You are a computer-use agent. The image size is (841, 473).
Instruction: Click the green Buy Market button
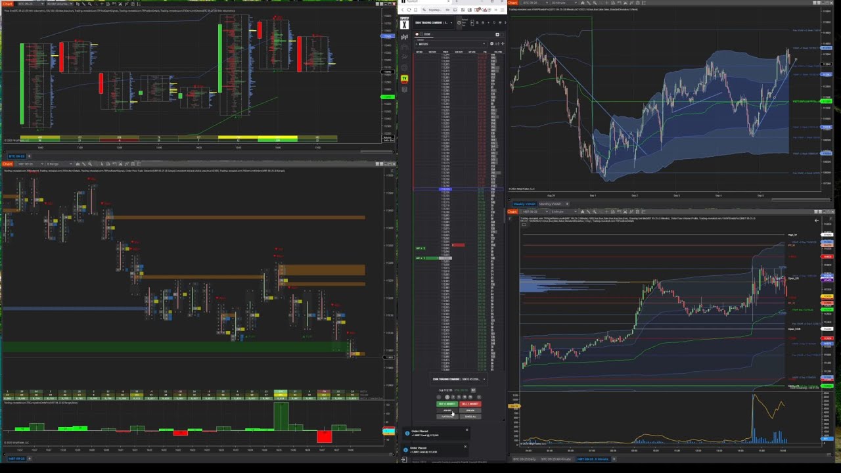(447, 404)
